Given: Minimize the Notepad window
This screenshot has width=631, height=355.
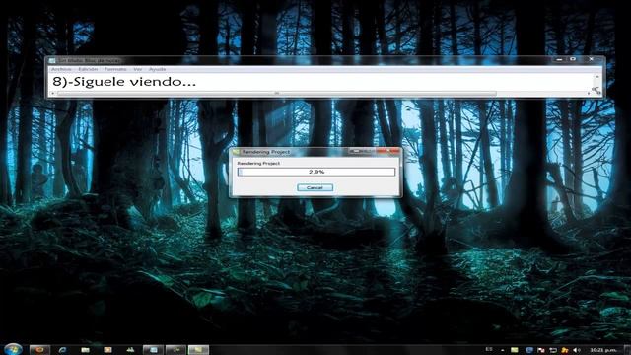Looking at the screenshot, I should coord(559,59).
